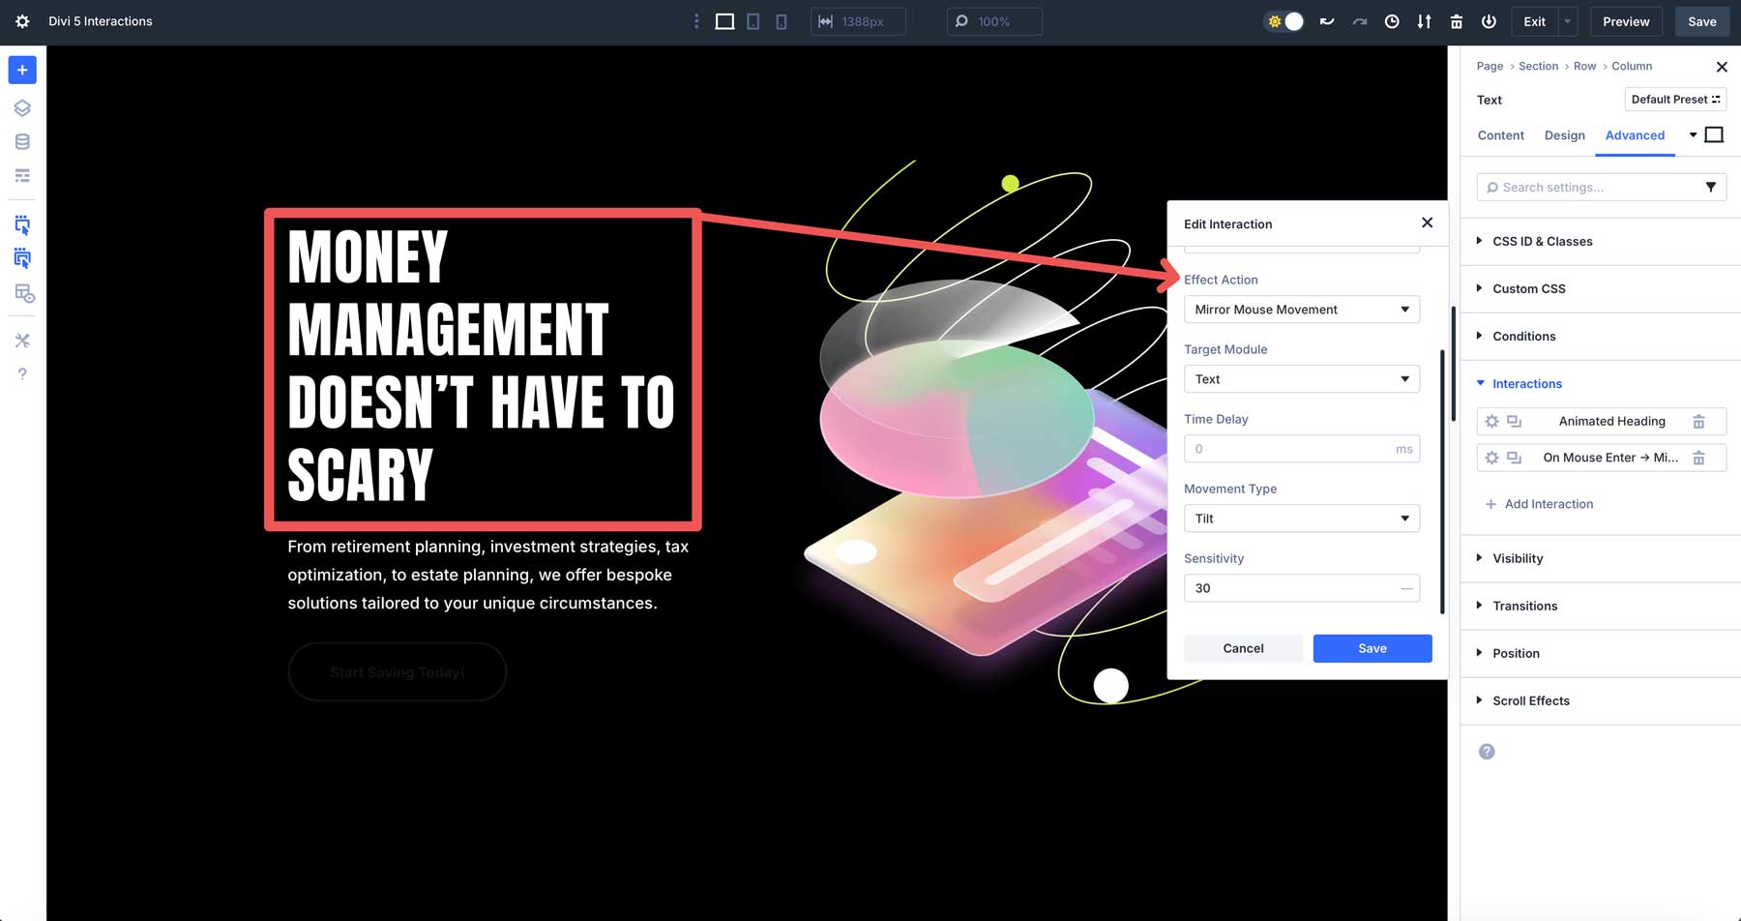This screenshot has height=921, width=1741.
Task: Open the editing history clock icon
Action: (x=1392, y=20)
